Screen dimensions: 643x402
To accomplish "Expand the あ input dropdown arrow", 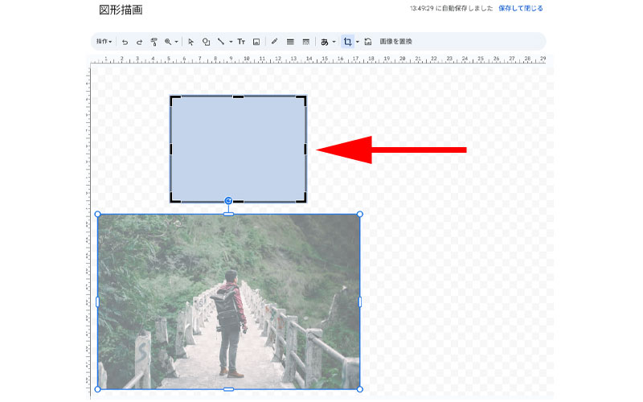I will point(334,42).
